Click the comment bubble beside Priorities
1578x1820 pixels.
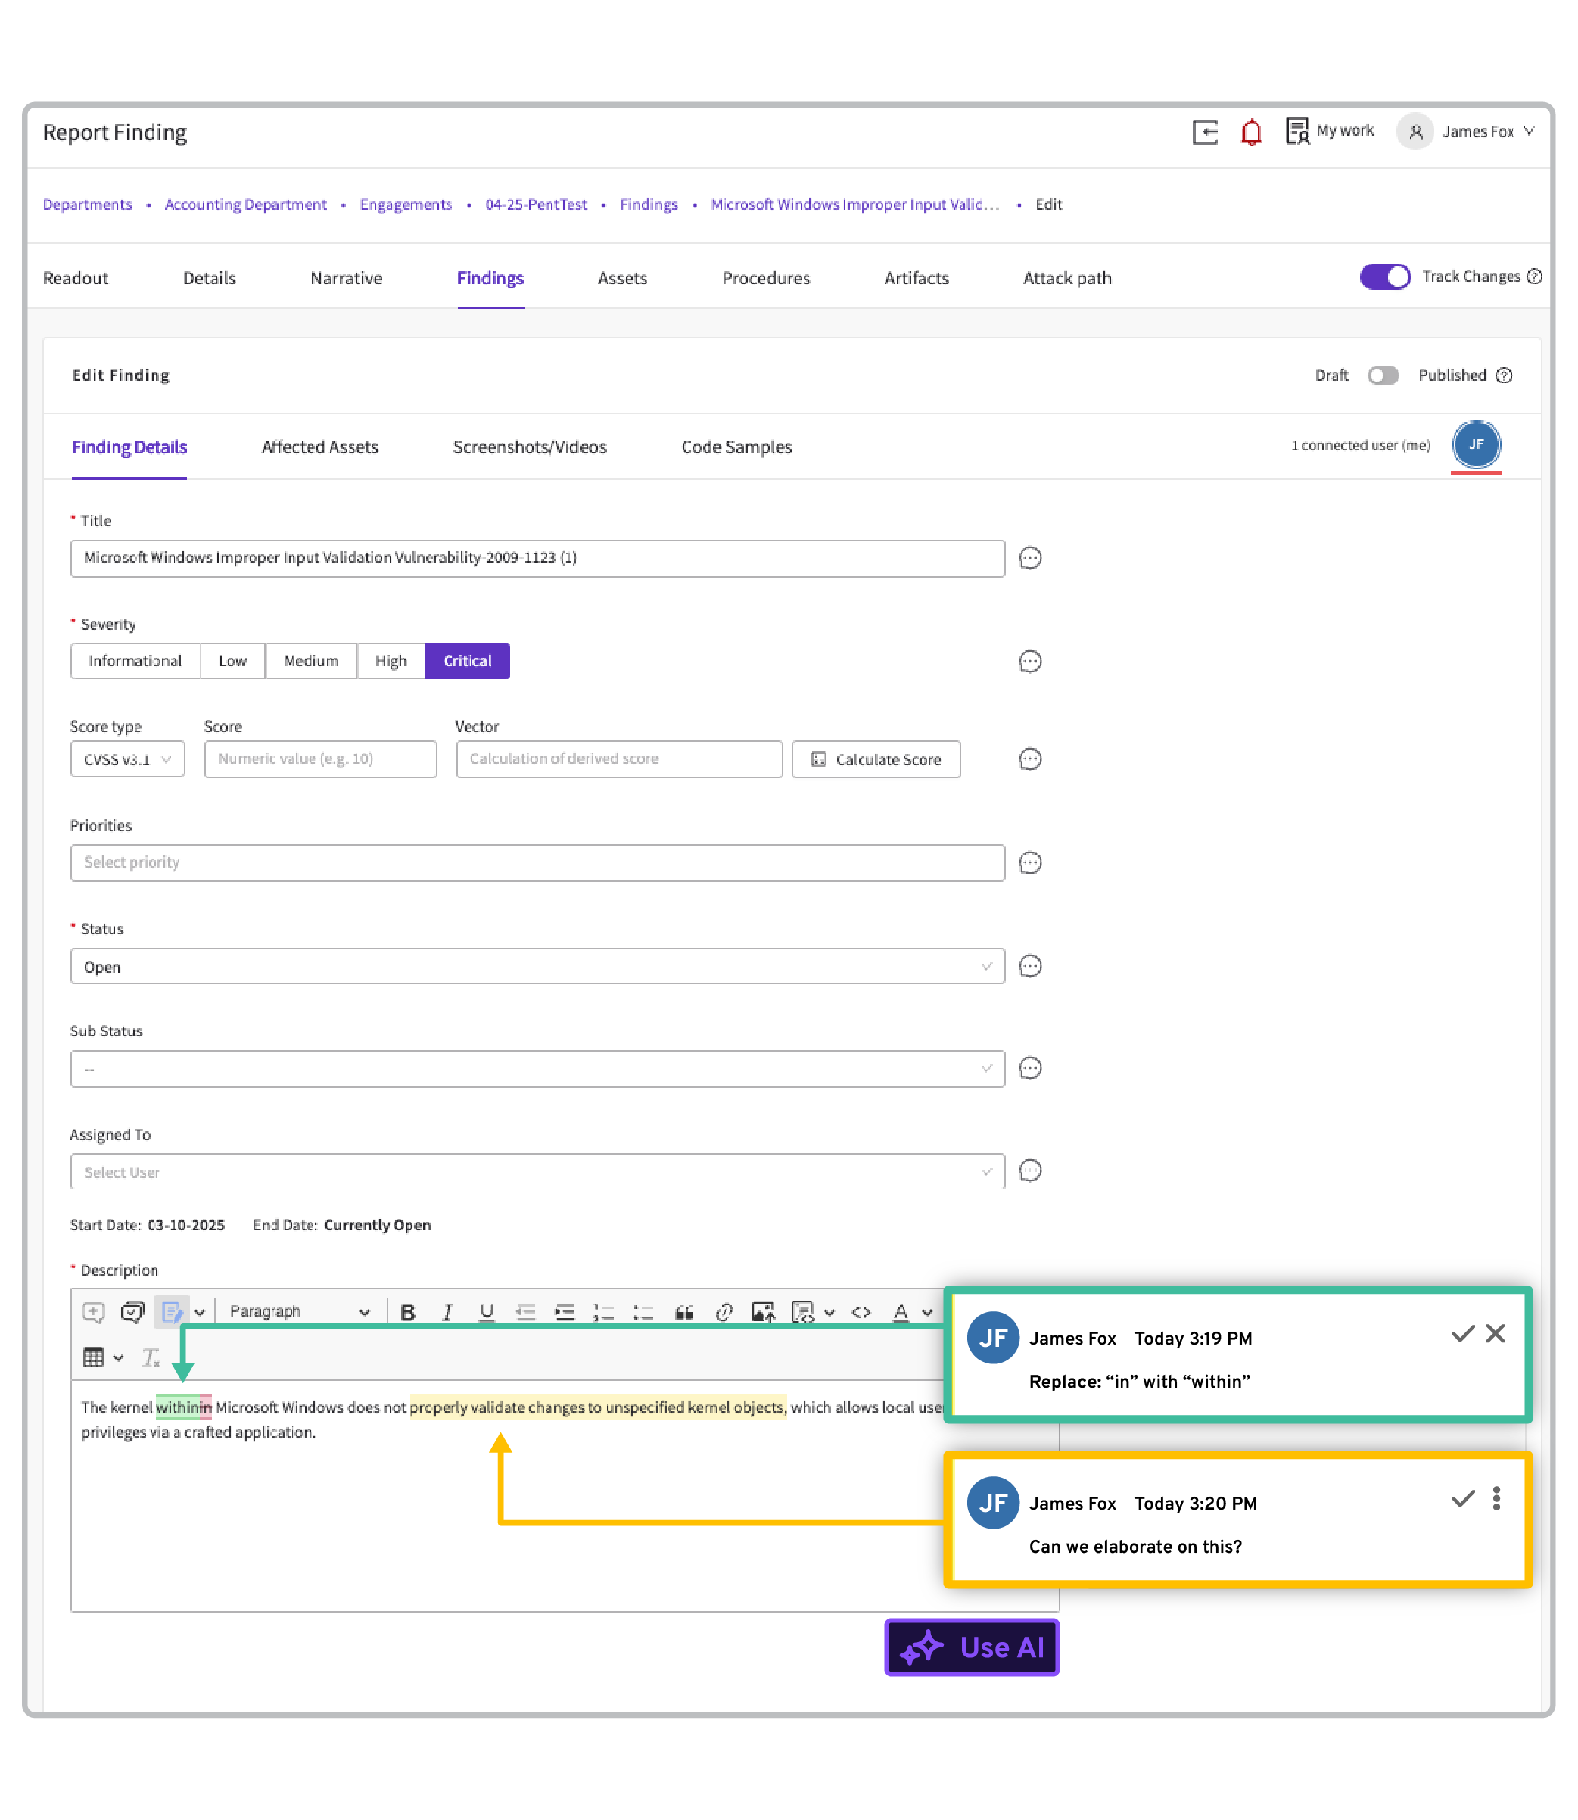pyautogui.click(x=1029, y=862)
